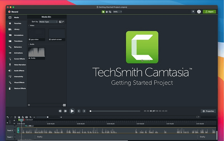
Task: Open the Behaviors tab
Action: click(x=16, y=47)
